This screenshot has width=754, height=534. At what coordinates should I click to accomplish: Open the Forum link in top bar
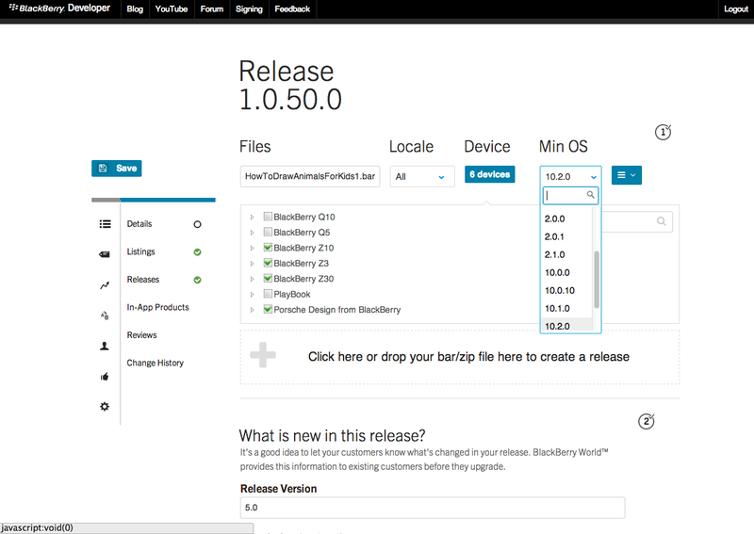pyautogui.click(x=211, y=9)
